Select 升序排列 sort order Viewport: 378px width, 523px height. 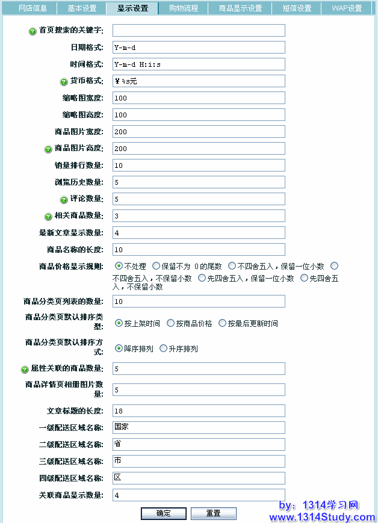(163, 348)
